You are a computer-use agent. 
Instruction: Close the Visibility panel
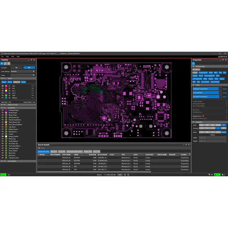pos(34,60)
